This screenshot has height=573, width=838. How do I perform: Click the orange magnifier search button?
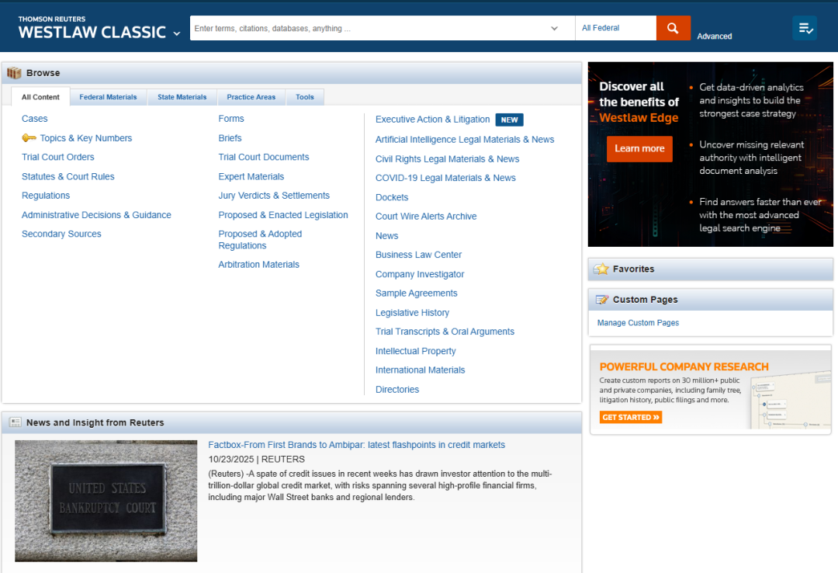[673, 28]
